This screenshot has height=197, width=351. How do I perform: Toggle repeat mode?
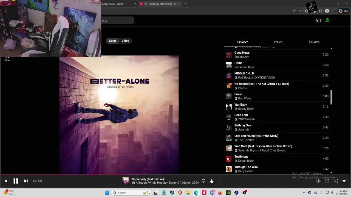click(x=327, y=181)
